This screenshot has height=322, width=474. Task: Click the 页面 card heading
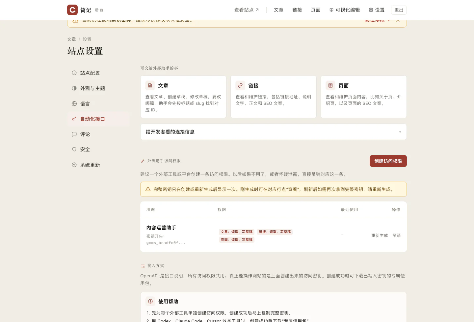point(344,85)
